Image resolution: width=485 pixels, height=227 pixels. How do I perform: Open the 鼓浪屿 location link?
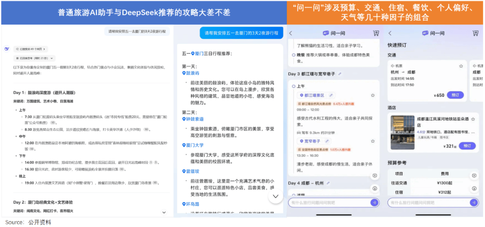(x=190, y=73)
